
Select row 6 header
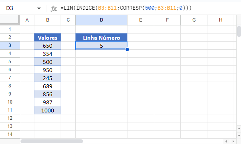(x=10, y=70)
